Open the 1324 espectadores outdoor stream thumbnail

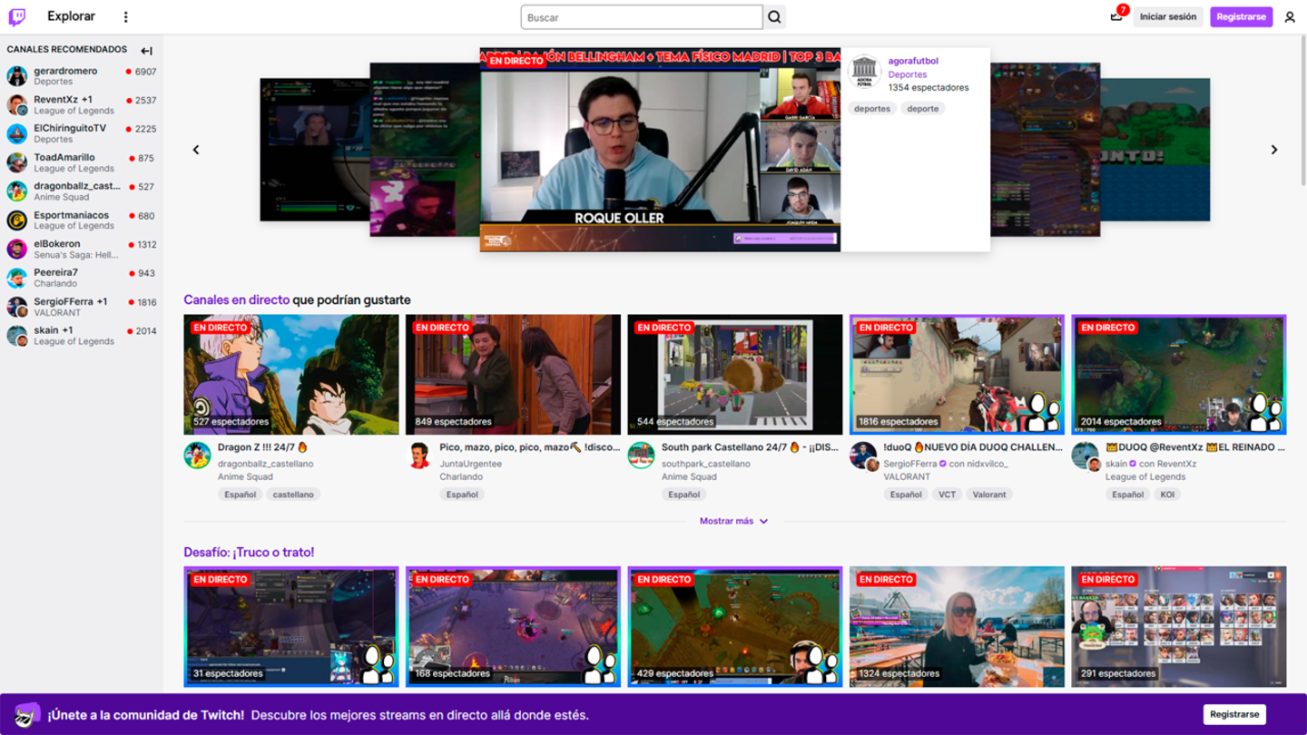[957, 627]
